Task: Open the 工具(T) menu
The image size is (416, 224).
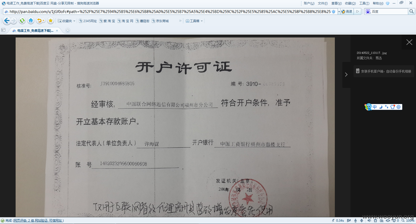Action: (x=364, y=3)
